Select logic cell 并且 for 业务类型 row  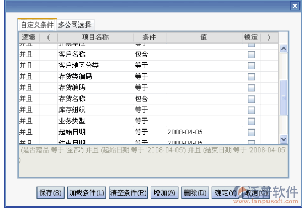(x=29, y=121)
